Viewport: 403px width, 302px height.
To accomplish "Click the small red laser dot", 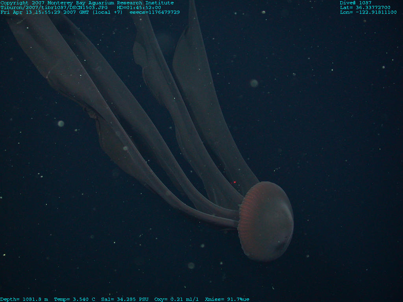I will click(x=235, y=182).
